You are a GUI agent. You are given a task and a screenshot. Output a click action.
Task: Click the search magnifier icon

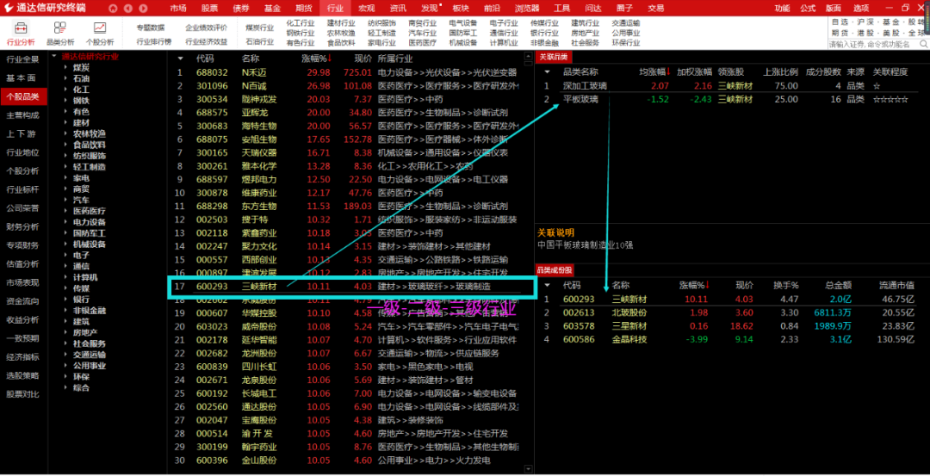[x=923, y=45]
